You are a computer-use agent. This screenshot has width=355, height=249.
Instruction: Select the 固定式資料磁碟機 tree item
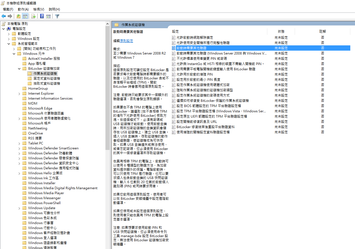point(47,79)
